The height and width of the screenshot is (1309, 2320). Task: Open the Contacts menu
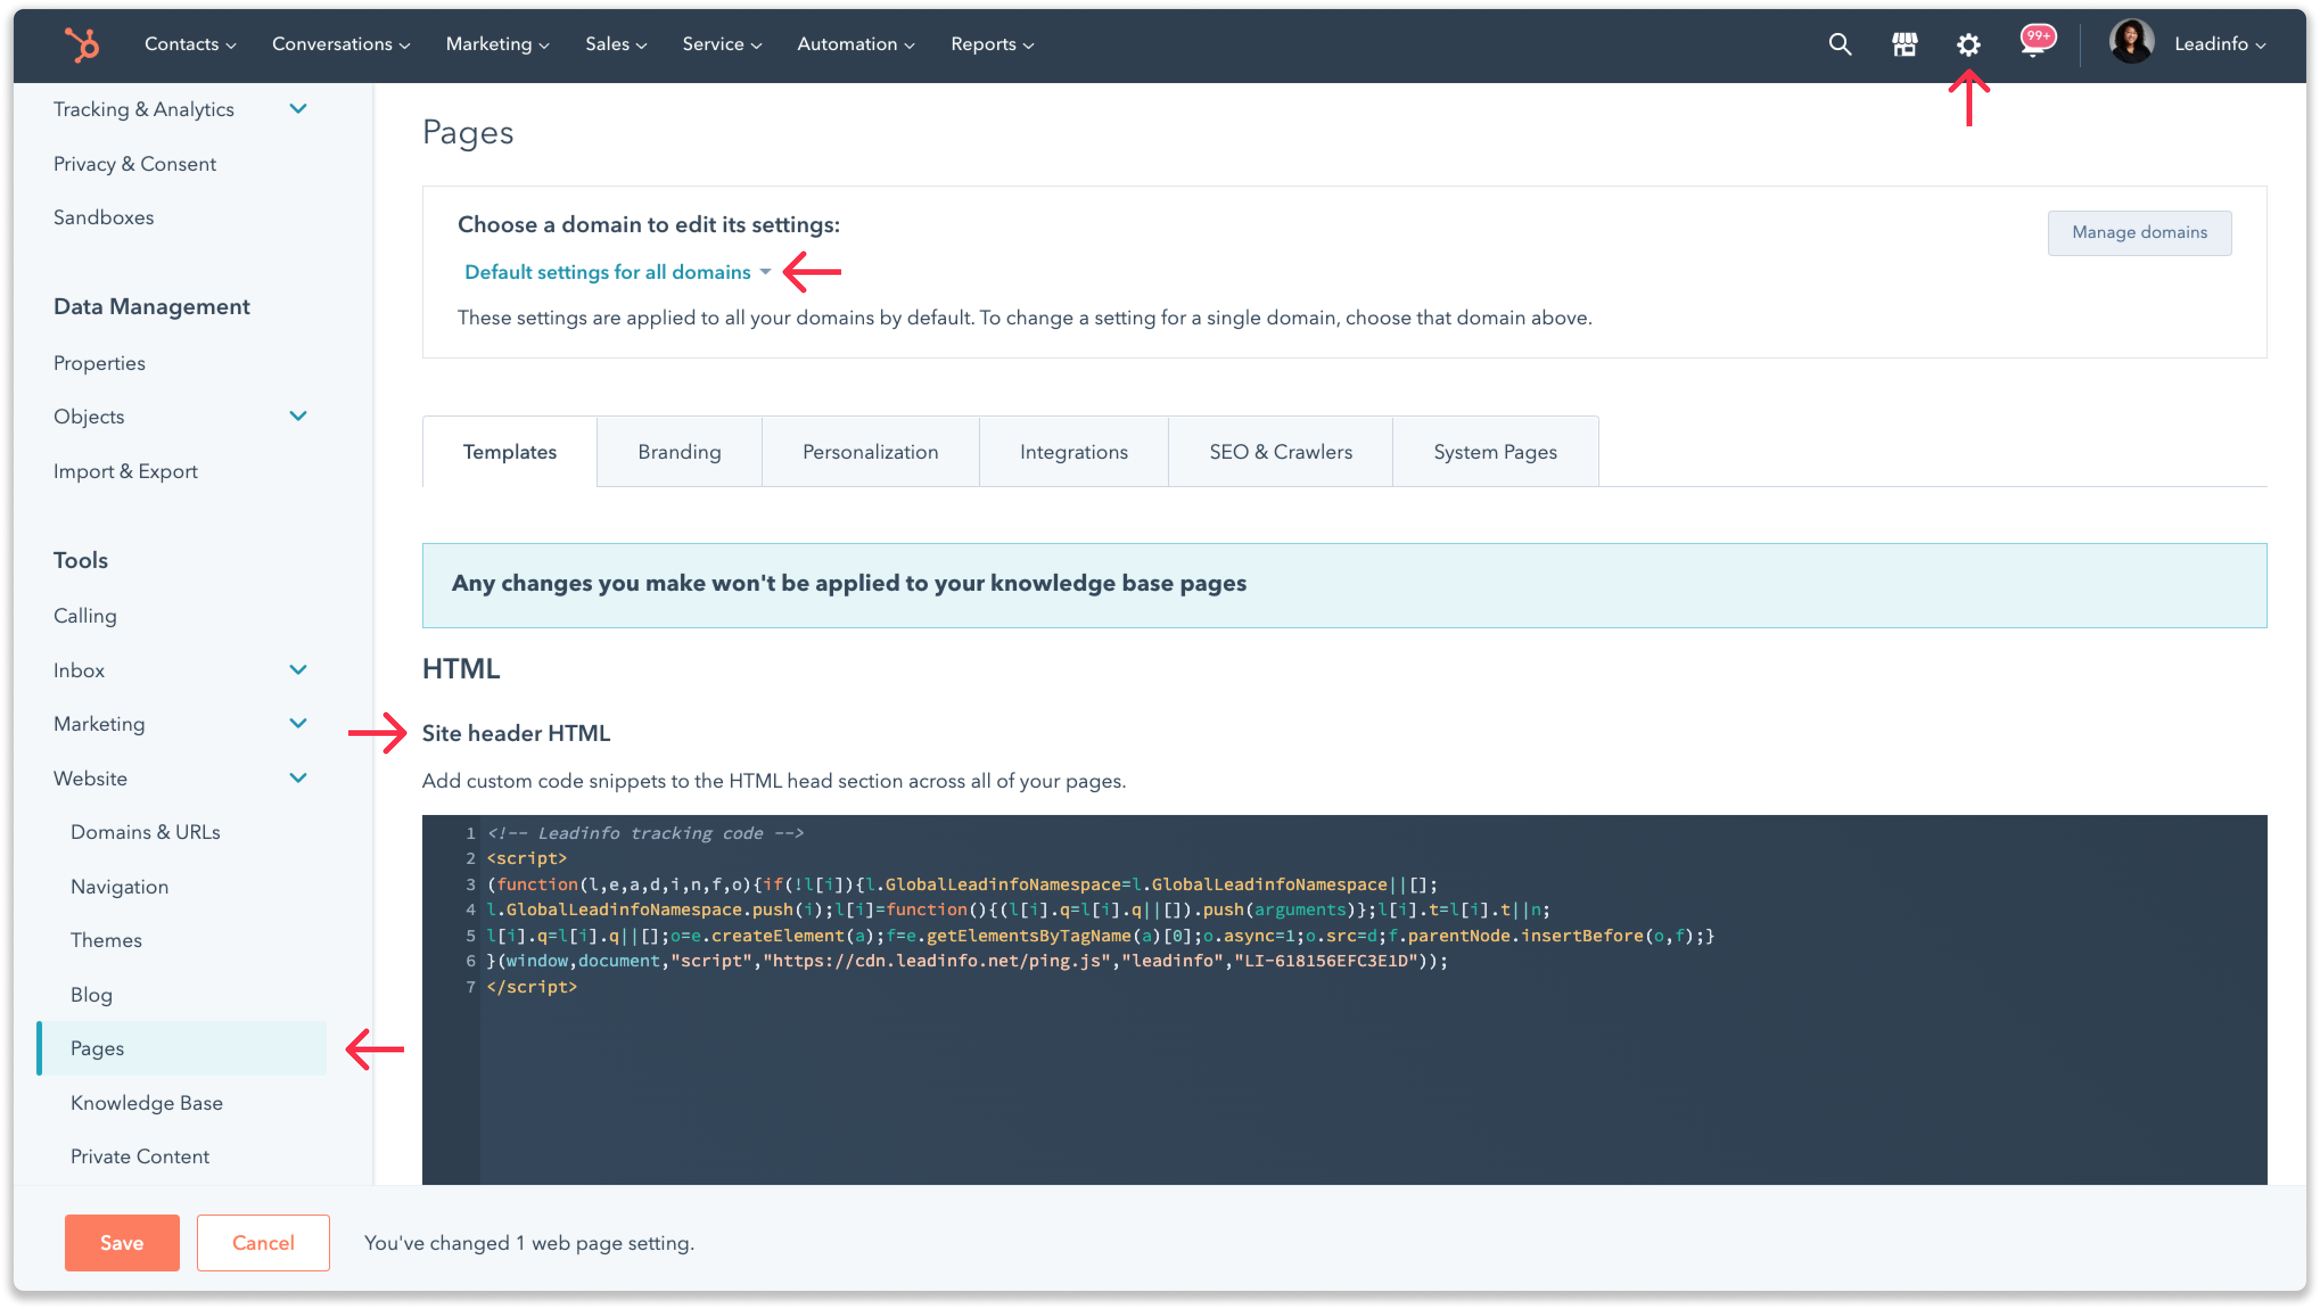(x=190, y=44)
